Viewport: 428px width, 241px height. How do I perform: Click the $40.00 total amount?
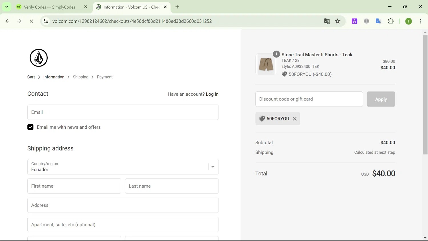[x=383, y=174]
